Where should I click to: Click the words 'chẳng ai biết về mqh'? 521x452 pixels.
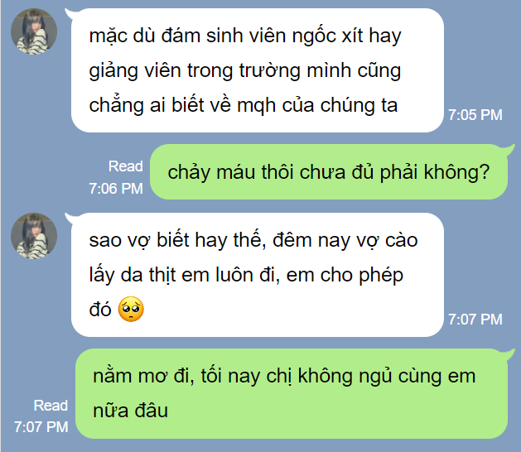[182, 106]
